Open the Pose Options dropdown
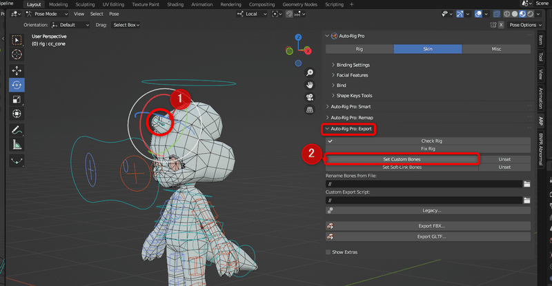Screen dimensions: 552x286 click(x=525, y=25)
